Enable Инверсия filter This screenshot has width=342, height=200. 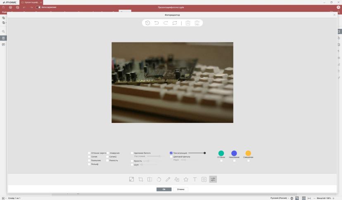click(108, 153)
